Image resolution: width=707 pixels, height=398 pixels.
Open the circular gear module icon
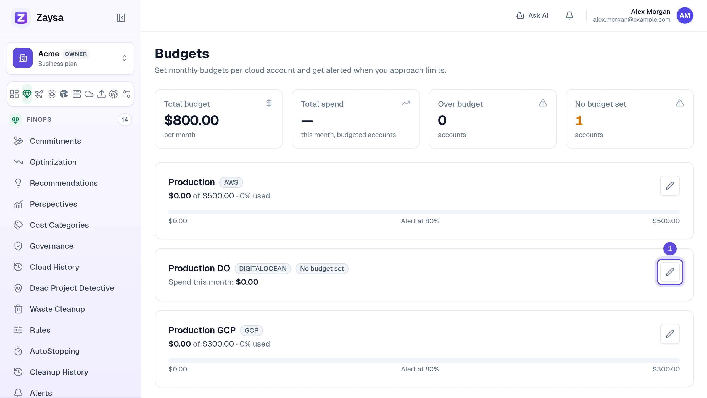click(x=52, y=94)
